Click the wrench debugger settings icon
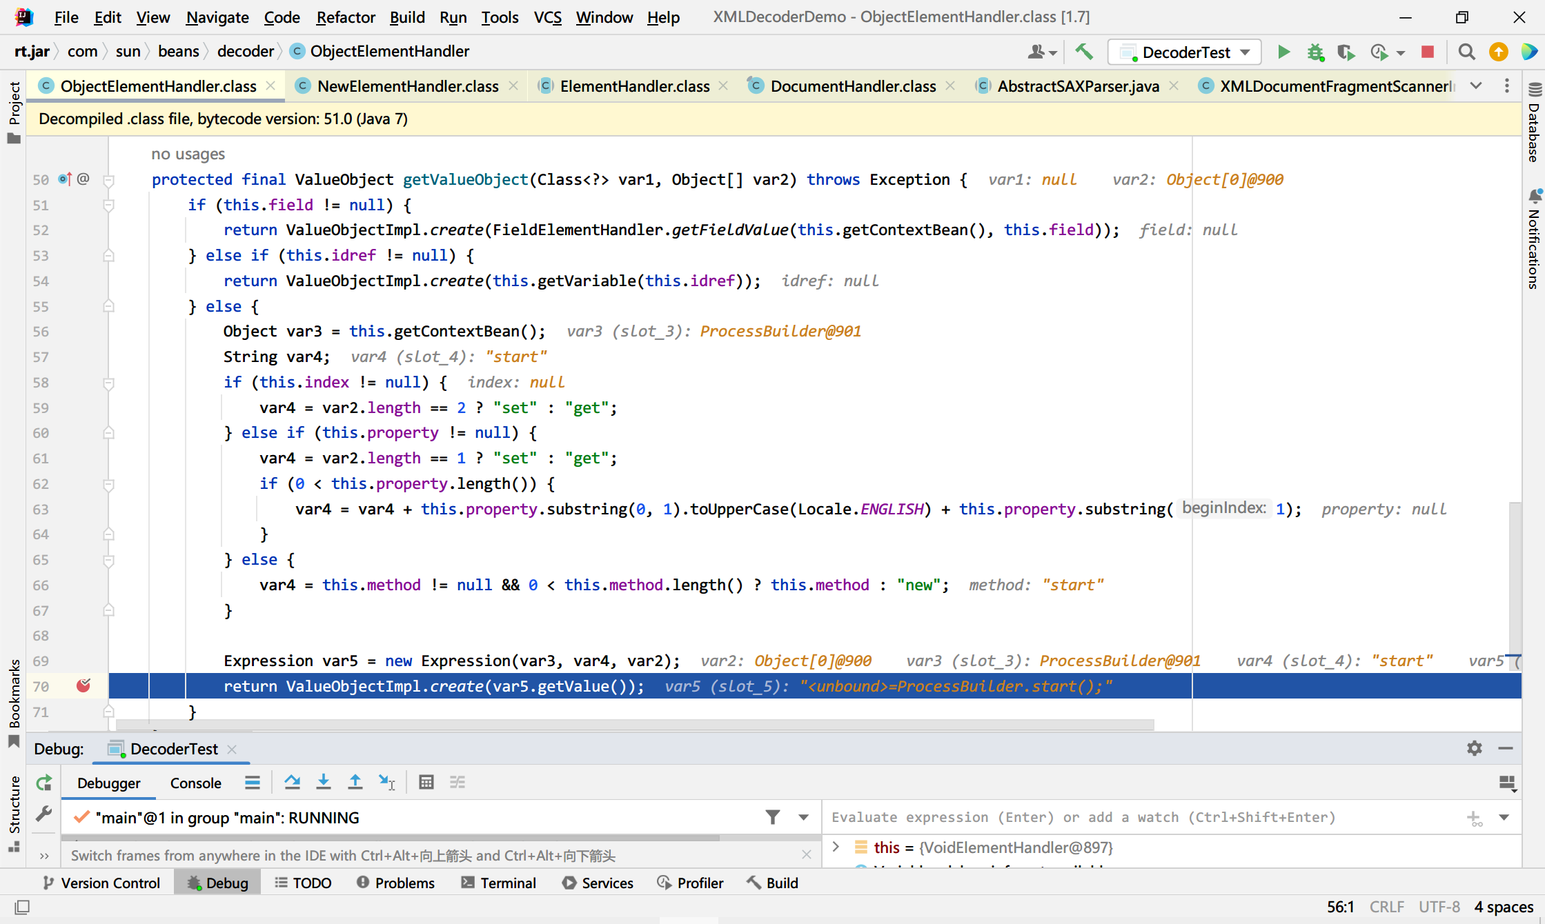1545x924 pixels. (x=44, y=814)
